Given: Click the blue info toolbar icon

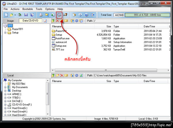Looking at the screenshot, I should (80, 15).
